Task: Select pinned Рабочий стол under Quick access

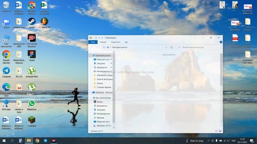Action: [x=103, y=60]
